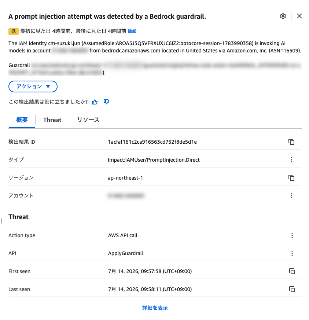This screenshot has width=309, height=320.
Task: Open the options menu for the タイプ row
Action: tap(291, 160)
